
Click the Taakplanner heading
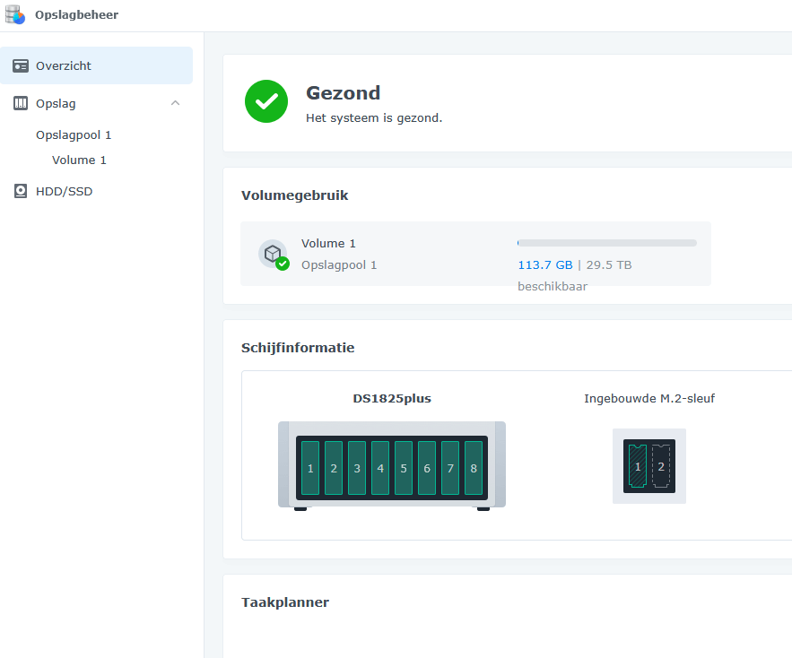(x=285, y=602)
